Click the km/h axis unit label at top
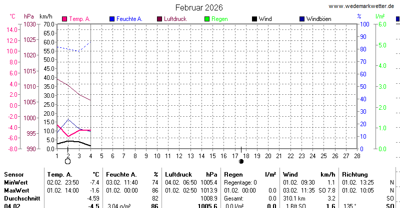Screen dimensions: 400x208 [x=46, y=16]
